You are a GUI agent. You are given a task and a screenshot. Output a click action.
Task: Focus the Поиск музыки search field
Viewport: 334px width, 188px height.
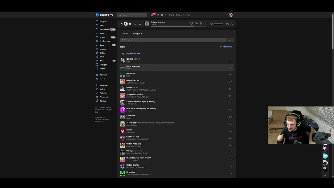173,40
